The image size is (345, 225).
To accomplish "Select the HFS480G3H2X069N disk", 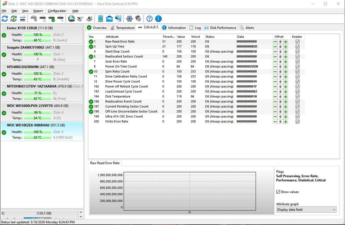I will click(x=42, y=73).
